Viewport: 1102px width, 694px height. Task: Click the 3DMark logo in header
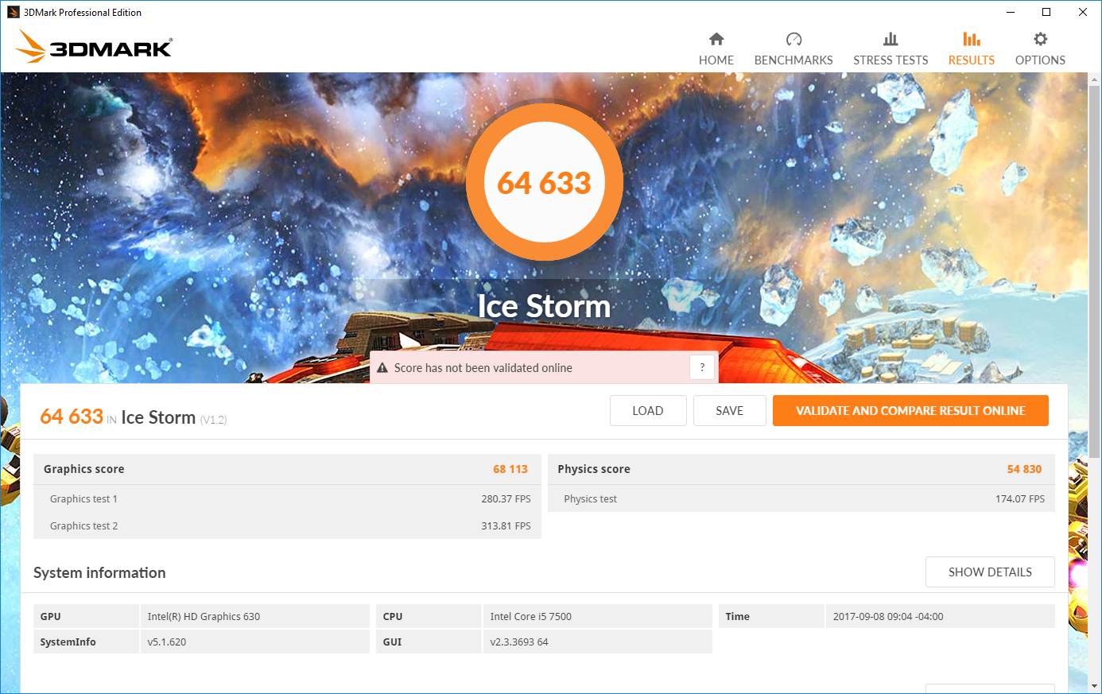pos(94,46)
